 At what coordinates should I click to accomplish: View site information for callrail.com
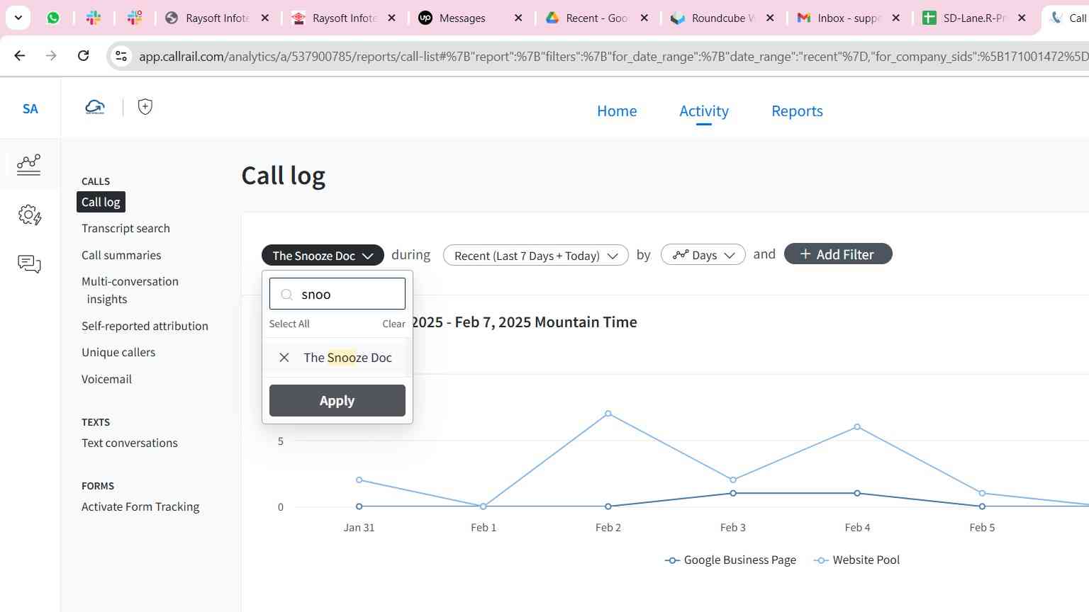point(121,56)
